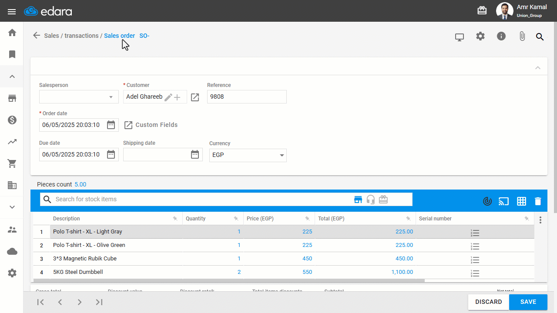Toggle the pin on the Description column
Image resolution: width=557 pixels, height=313 pixels.
click(x=175, y=219)
